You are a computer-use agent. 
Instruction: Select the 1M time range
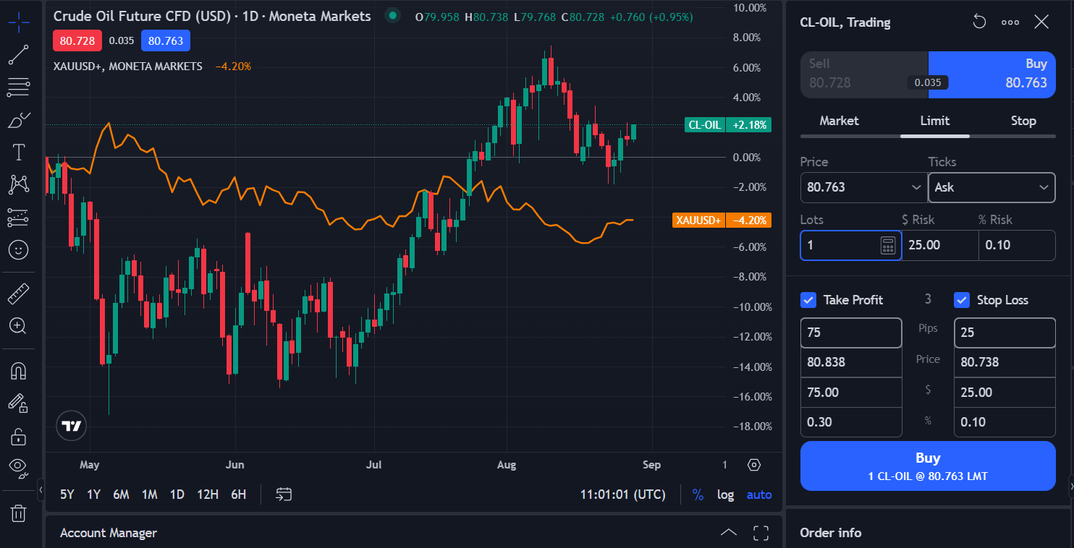pyautogui.click(x=149, y=495)
